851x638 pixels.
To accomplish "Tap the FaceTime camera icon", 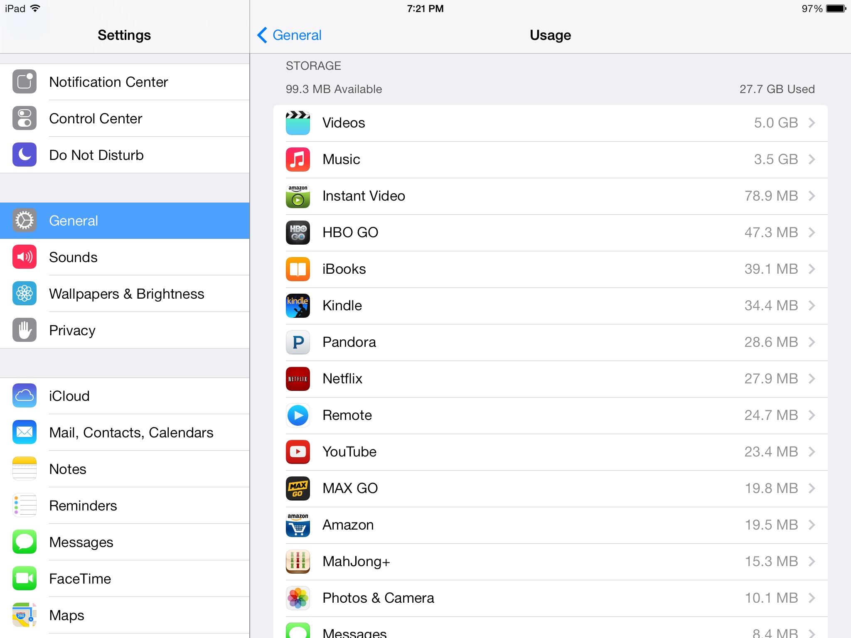I will [25, 579].
